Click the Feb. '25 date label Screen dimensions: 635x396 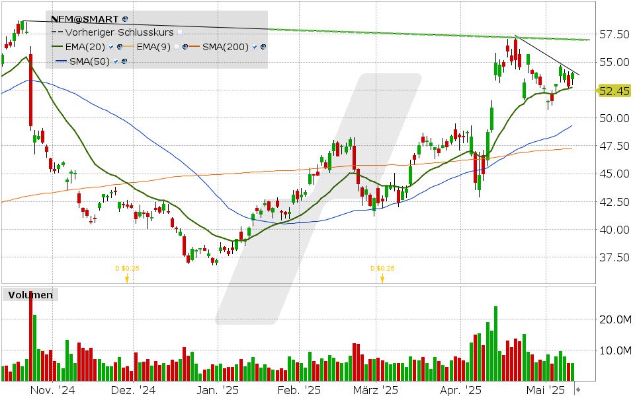299,390
